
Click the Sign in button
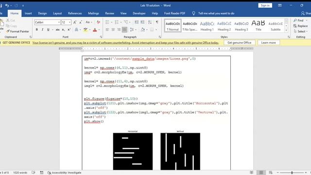pyautogui.click(x=265, y=5)
